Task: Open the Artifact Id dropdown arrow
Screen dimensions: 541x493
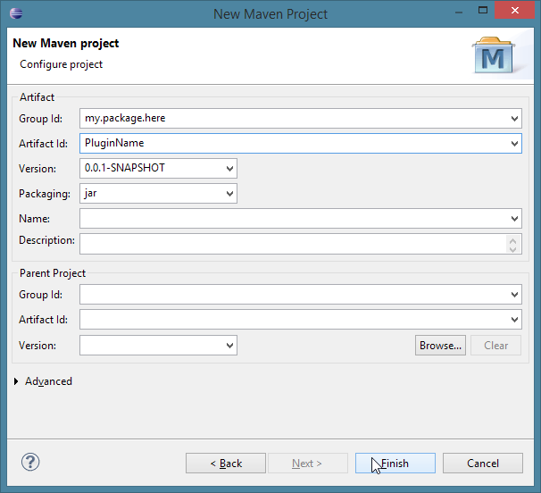Action: click(515, 143)
